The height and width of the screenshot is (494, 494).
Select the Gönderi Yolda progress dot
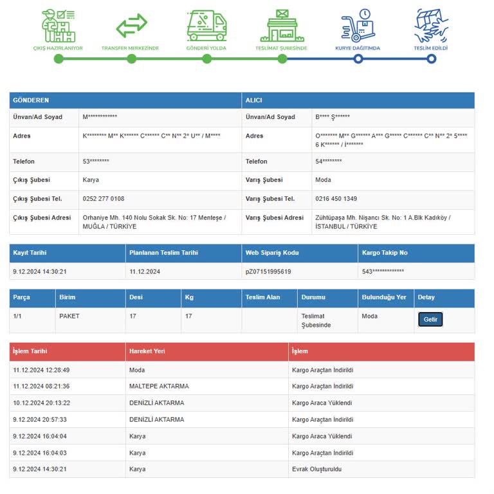click(206, 59)
